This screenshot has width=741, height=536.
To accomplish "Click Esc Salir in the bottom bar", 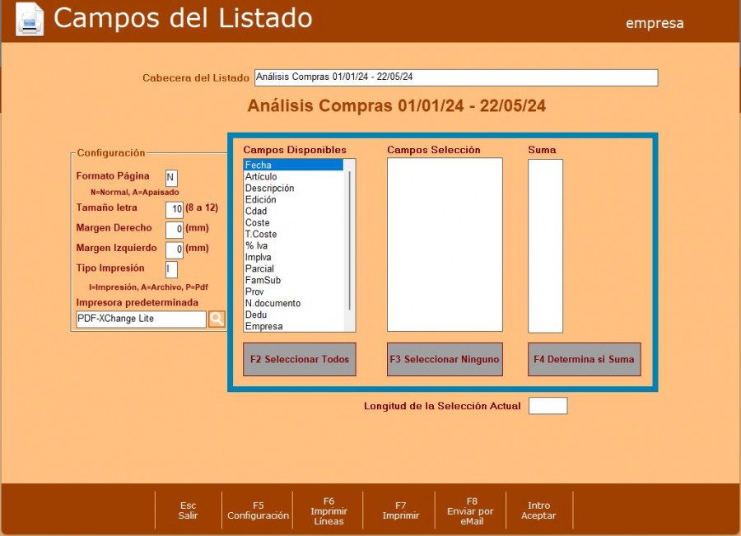I will 188,510.
